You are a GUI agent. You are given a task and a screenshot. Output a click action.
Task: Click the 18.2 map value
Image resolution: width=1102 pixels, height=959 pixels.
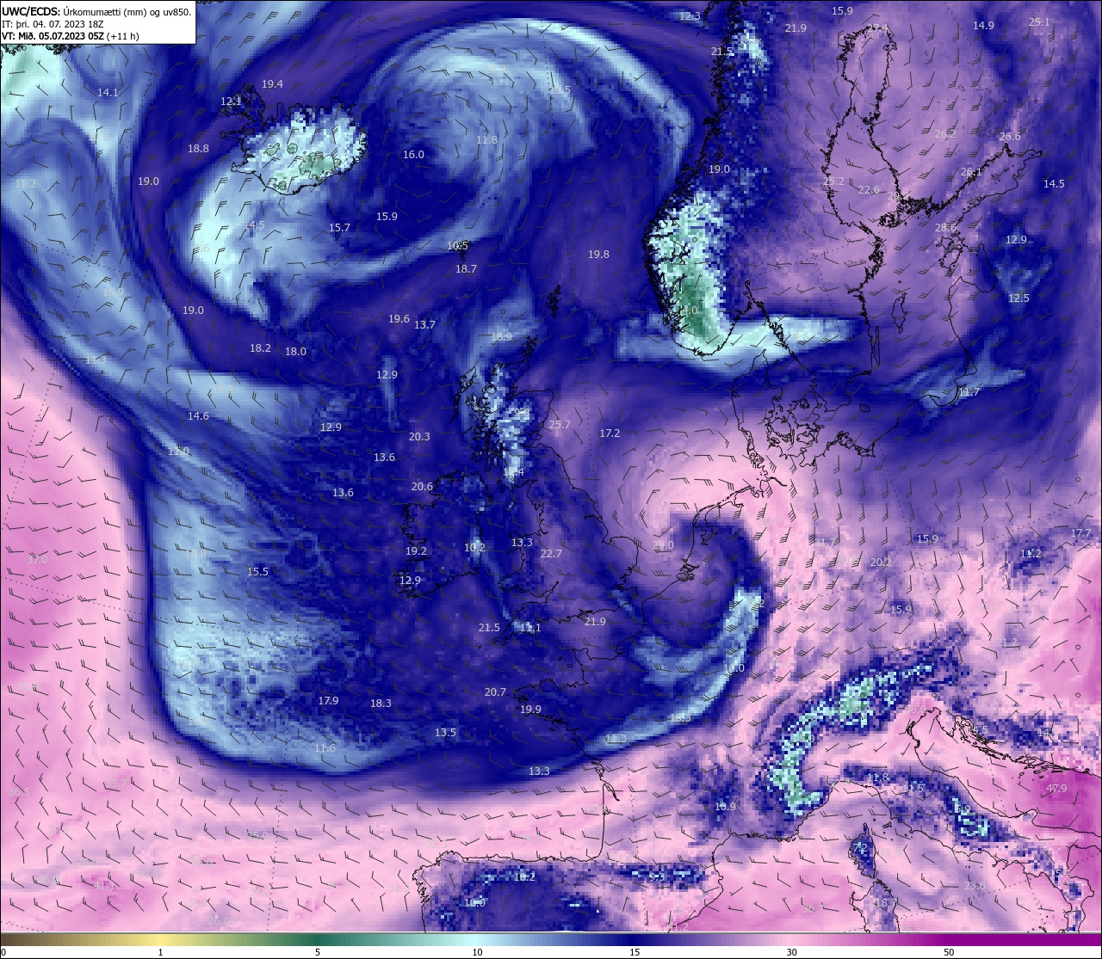(x=260, y=347)
